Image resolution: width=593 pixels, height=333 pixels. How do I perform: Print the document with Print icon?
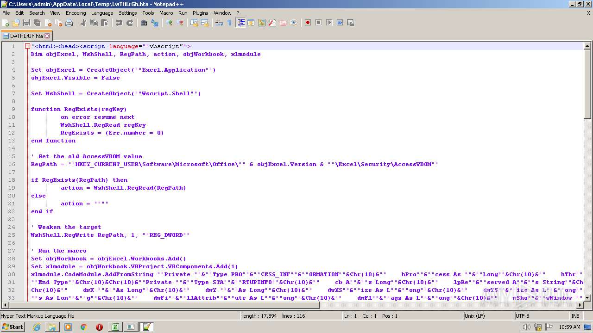click(x=69, y=23)
